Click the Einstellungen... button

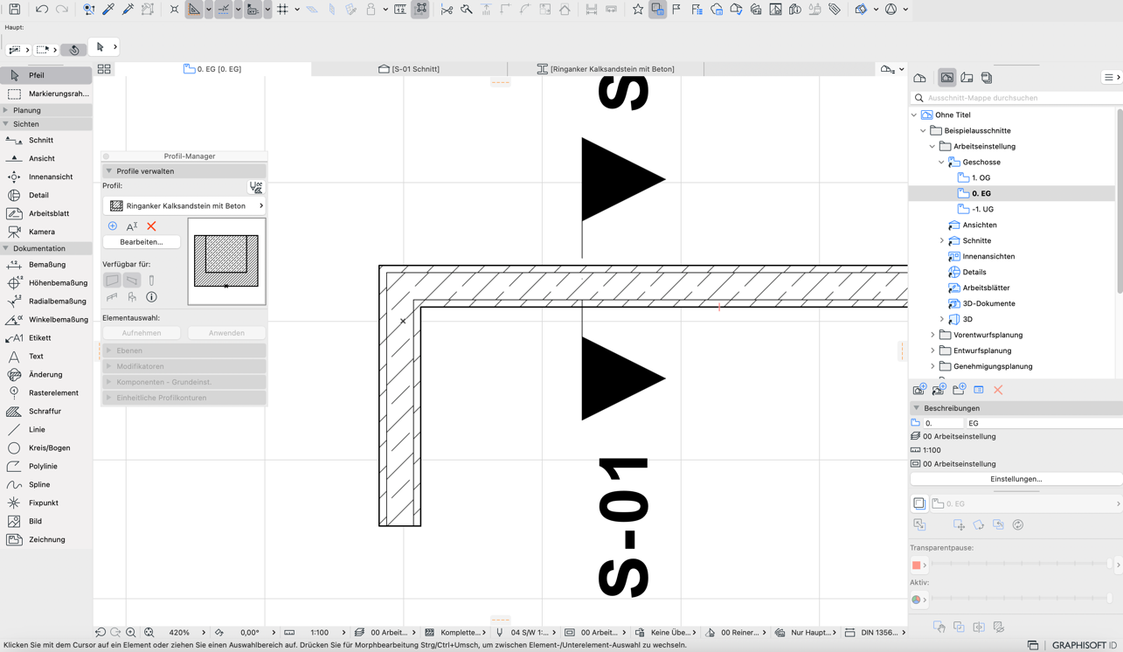[1016, 479]
